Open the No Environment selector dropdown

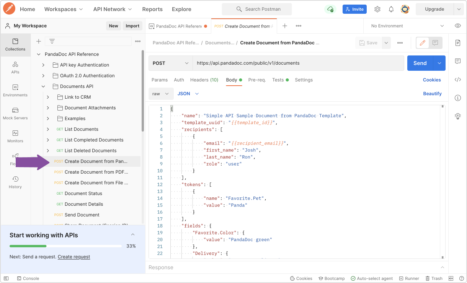point(407,26)
